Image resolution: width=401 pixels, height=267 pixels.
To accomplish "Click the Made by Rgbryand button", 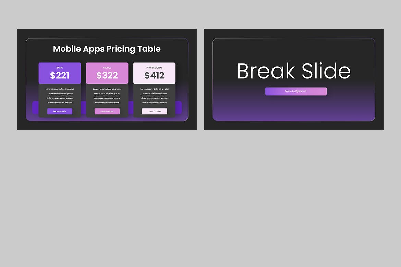I will pyautogui.click(x=296, y=91).
